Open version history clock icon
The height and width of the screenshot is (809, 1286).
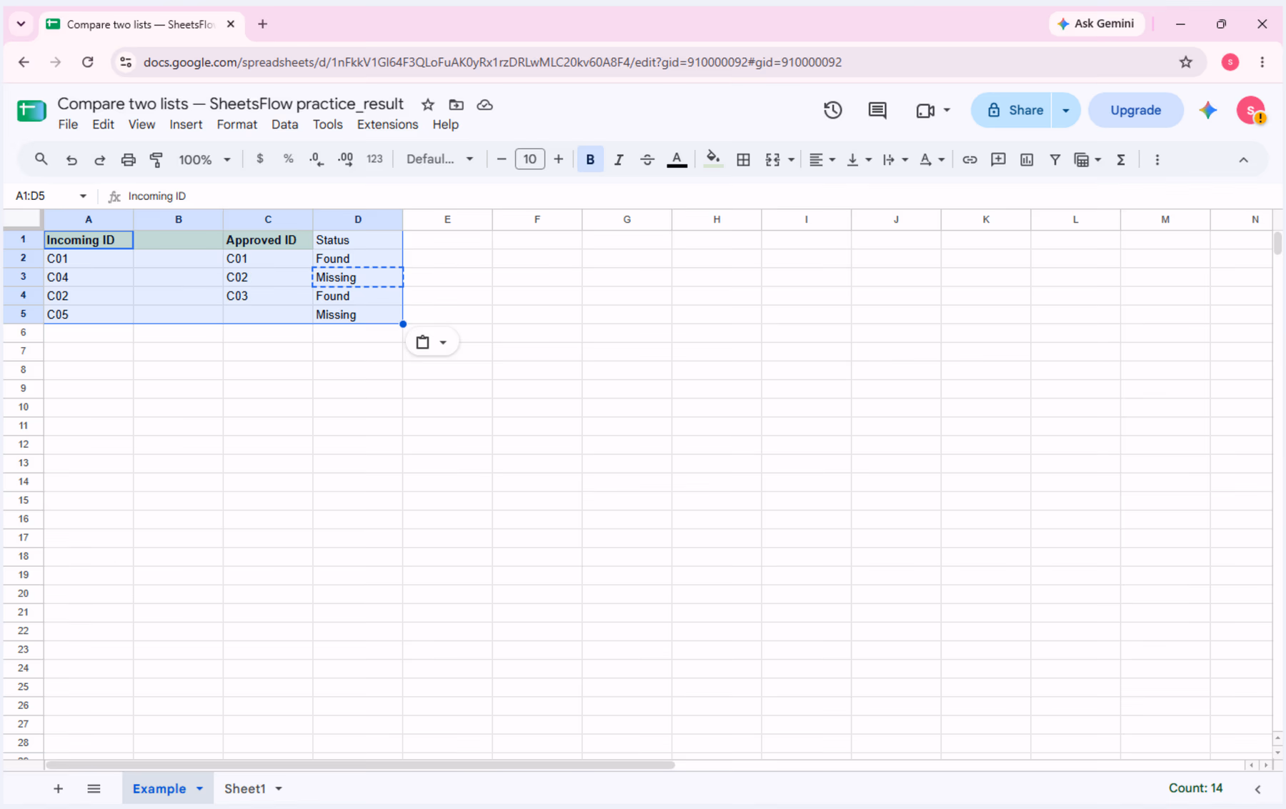click(832, 110)
